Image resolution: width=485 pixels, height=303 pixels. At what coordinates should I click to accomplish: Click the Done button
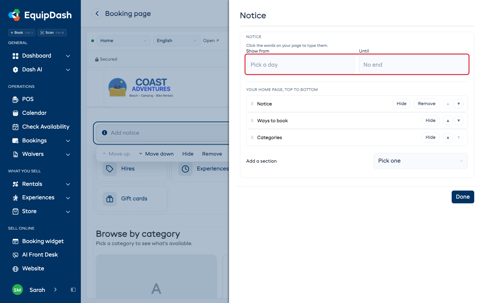[x=463, y=197]
